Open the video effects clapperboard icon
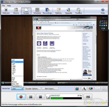 (77, 89)
